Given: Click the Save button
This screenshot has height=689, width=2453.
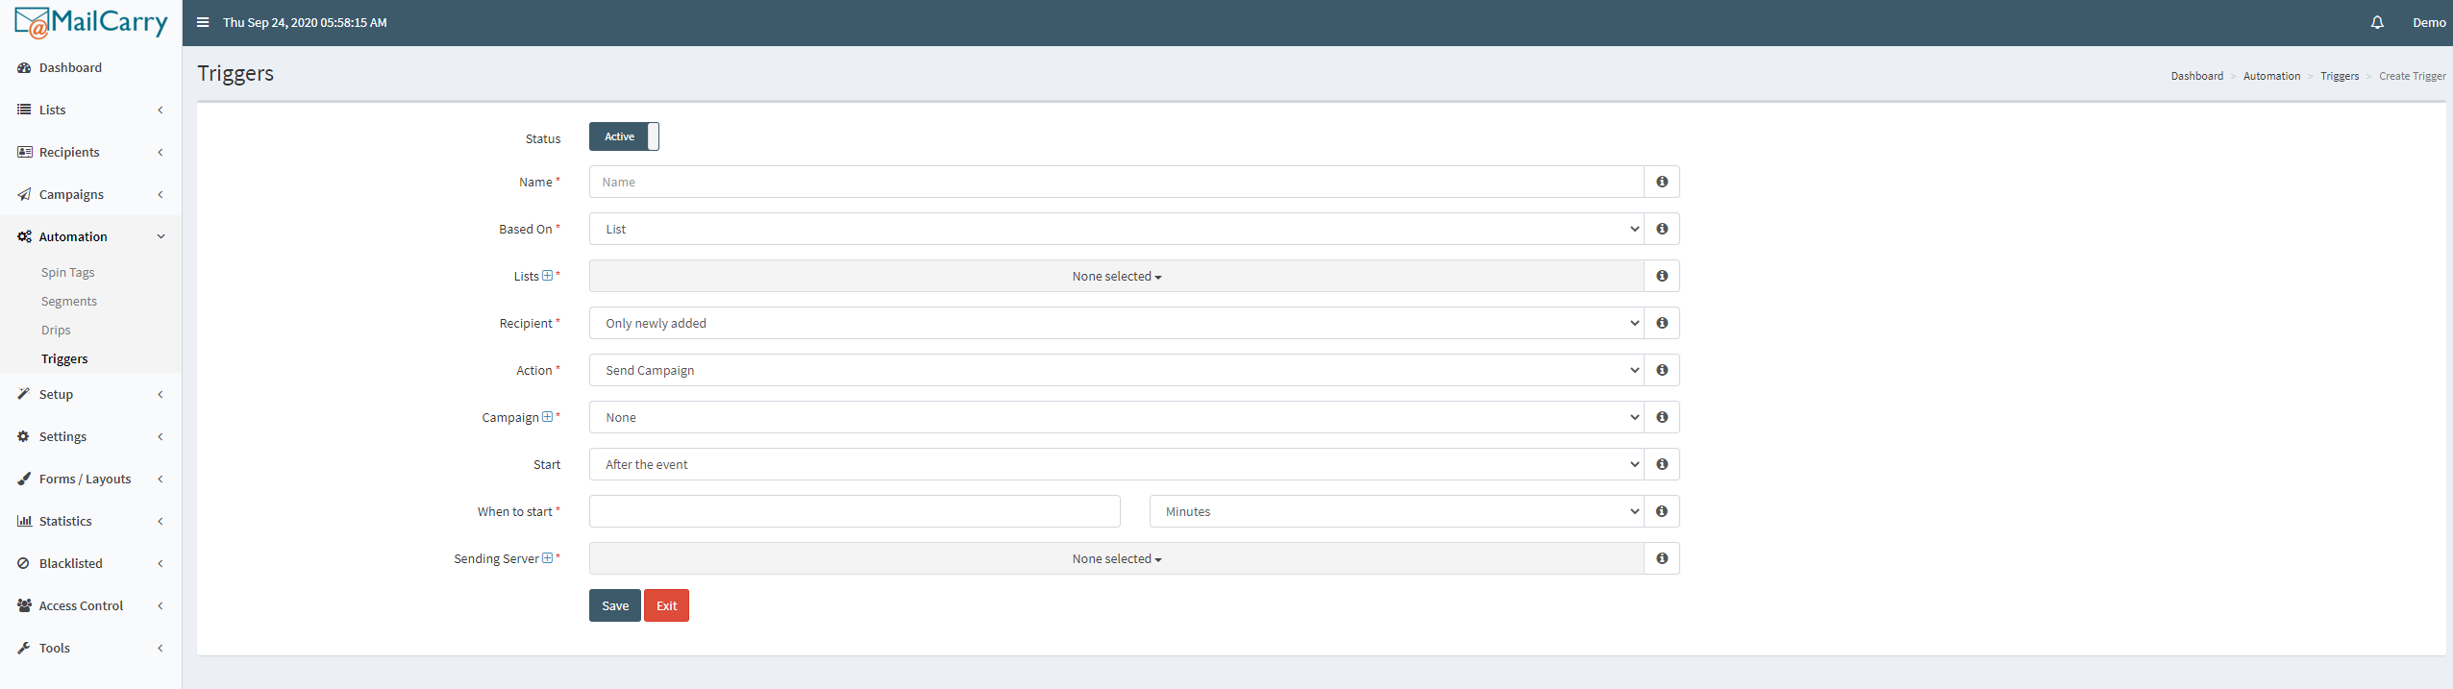Looking at the screenshot, I should tap(615, 605).
